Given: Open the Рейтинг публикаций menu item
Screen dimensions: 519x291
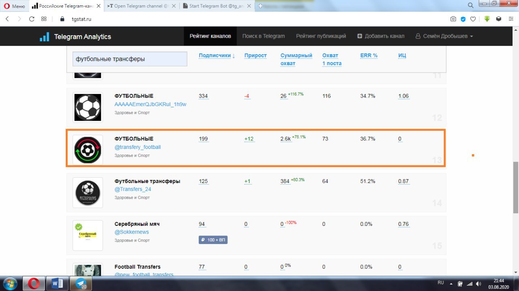Looking at the screenshot, I should point(321,36).
